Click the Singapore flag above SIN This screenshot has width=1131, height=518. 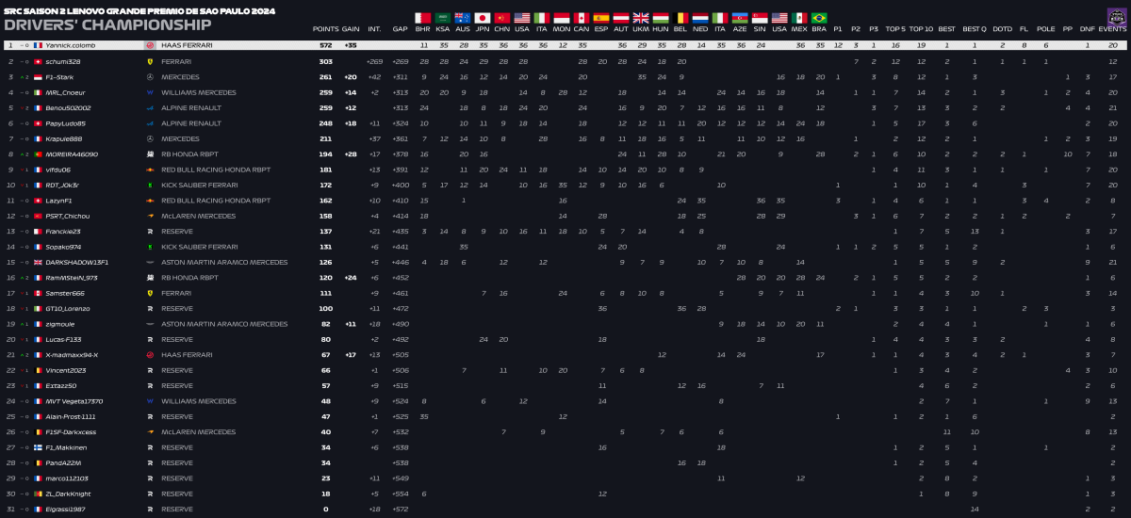point(760,18)
